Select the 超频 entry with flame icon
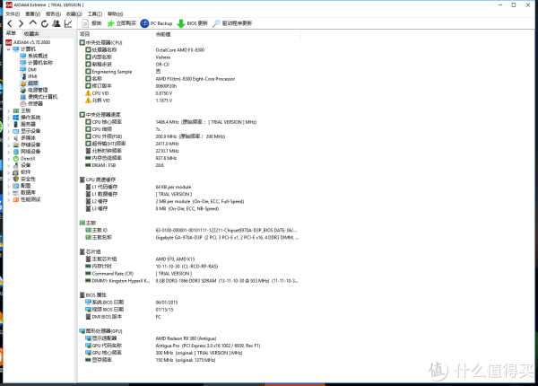This screenshot has width=538, height=386. [x=30, y=83]
